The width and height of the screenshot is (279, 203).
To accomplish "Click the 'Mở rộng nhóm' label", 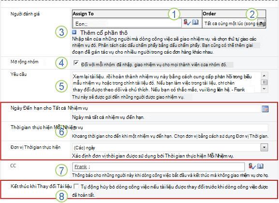I will [x=24, y=62].
